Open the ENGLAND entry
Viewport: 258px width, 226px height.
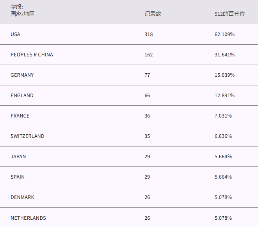(x=22, y=96)
